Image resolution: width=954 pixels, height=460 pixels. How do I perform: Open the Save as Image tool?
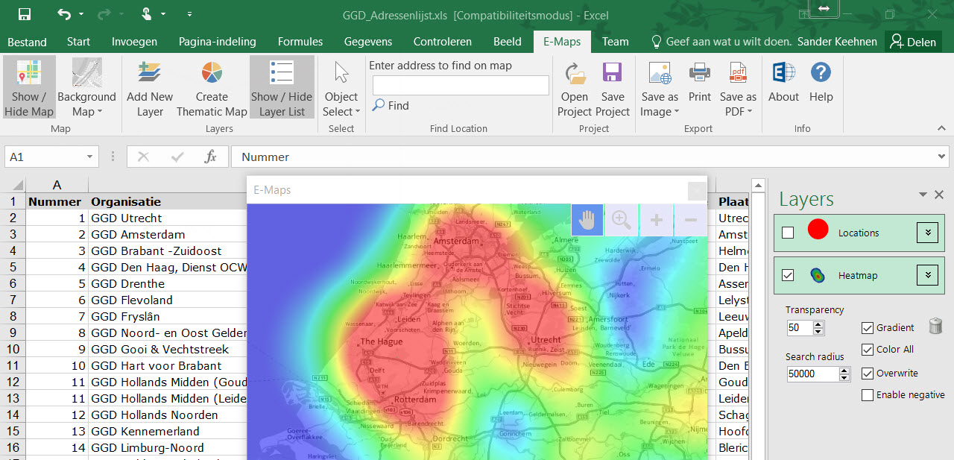[x=659, y=86]
